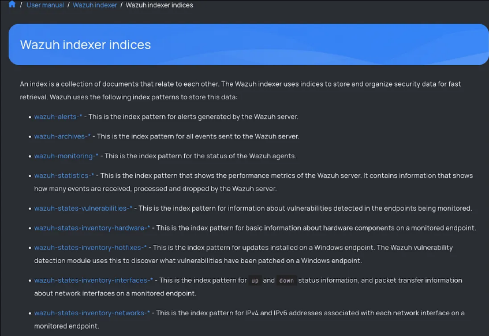The height and width of the screenshot is (336, 489).
Task: Select the wazuh-monitoring-* link
Action: pos(66,156)
